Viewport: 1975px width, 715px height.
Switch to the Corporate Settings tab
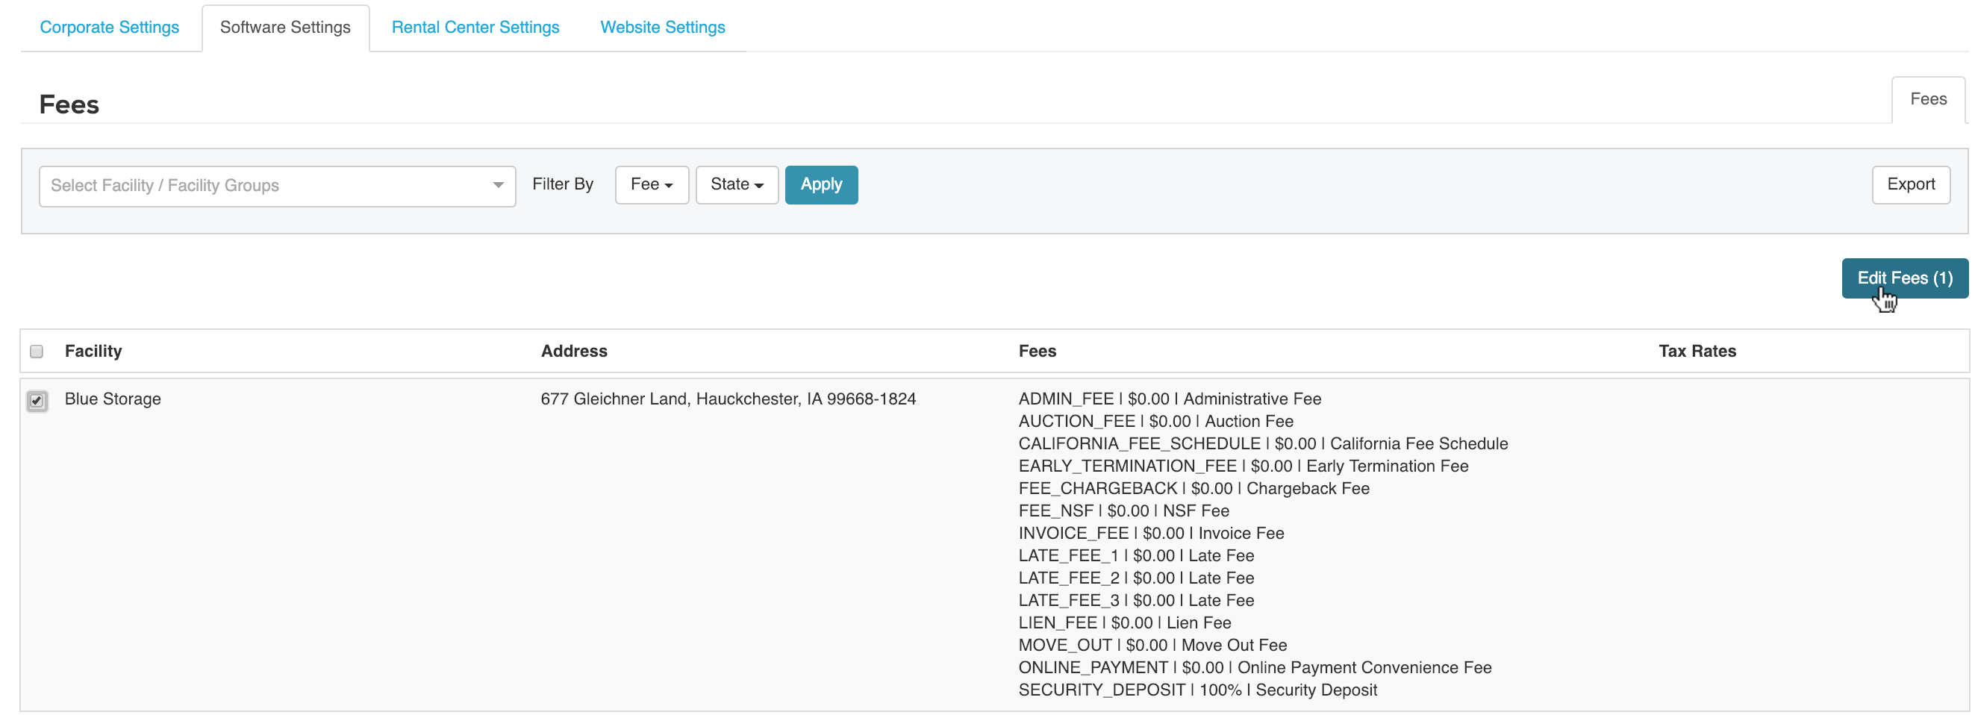pyautogui.click(x=110, y=27)
